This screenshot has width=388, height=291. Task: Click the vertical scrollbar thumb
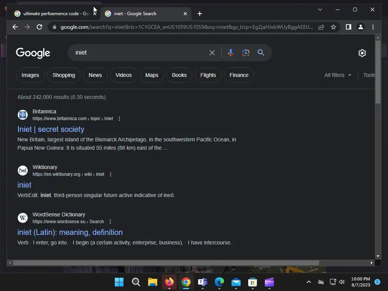[x=378, y=72]
